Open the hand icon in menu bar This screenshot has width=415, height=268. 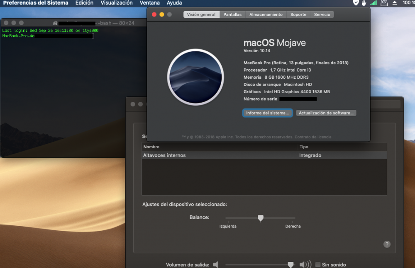[364, 3]
